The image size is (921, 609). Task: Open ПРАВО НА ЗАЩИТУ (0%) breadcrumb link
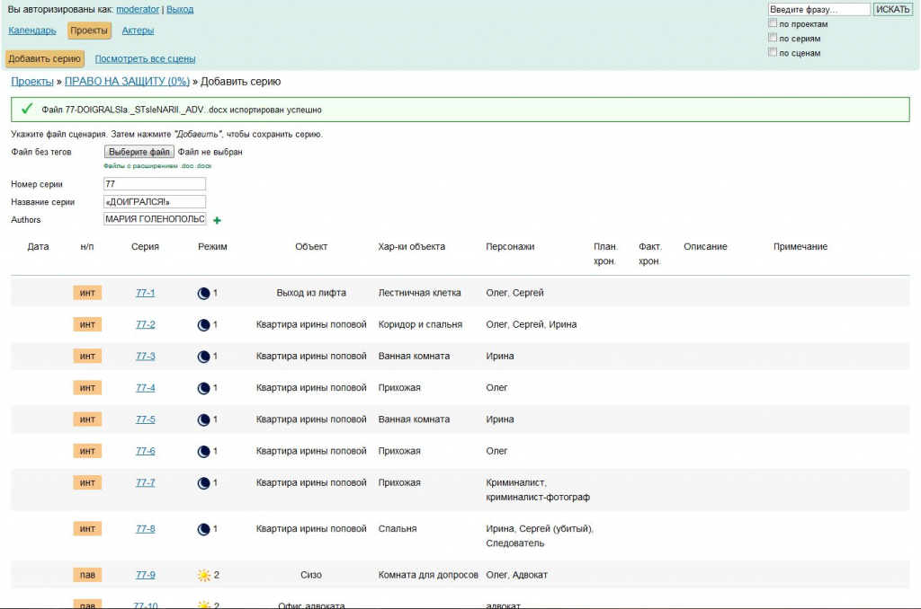click(127, 82)
